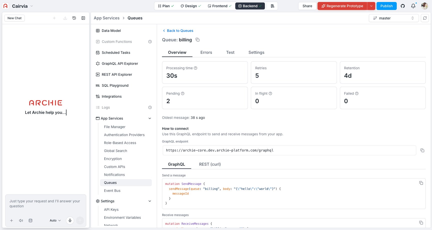The width and height of the screenshot is (432, 230).
Task: Show Pending help tooltip icon
Action: (182, 93)
